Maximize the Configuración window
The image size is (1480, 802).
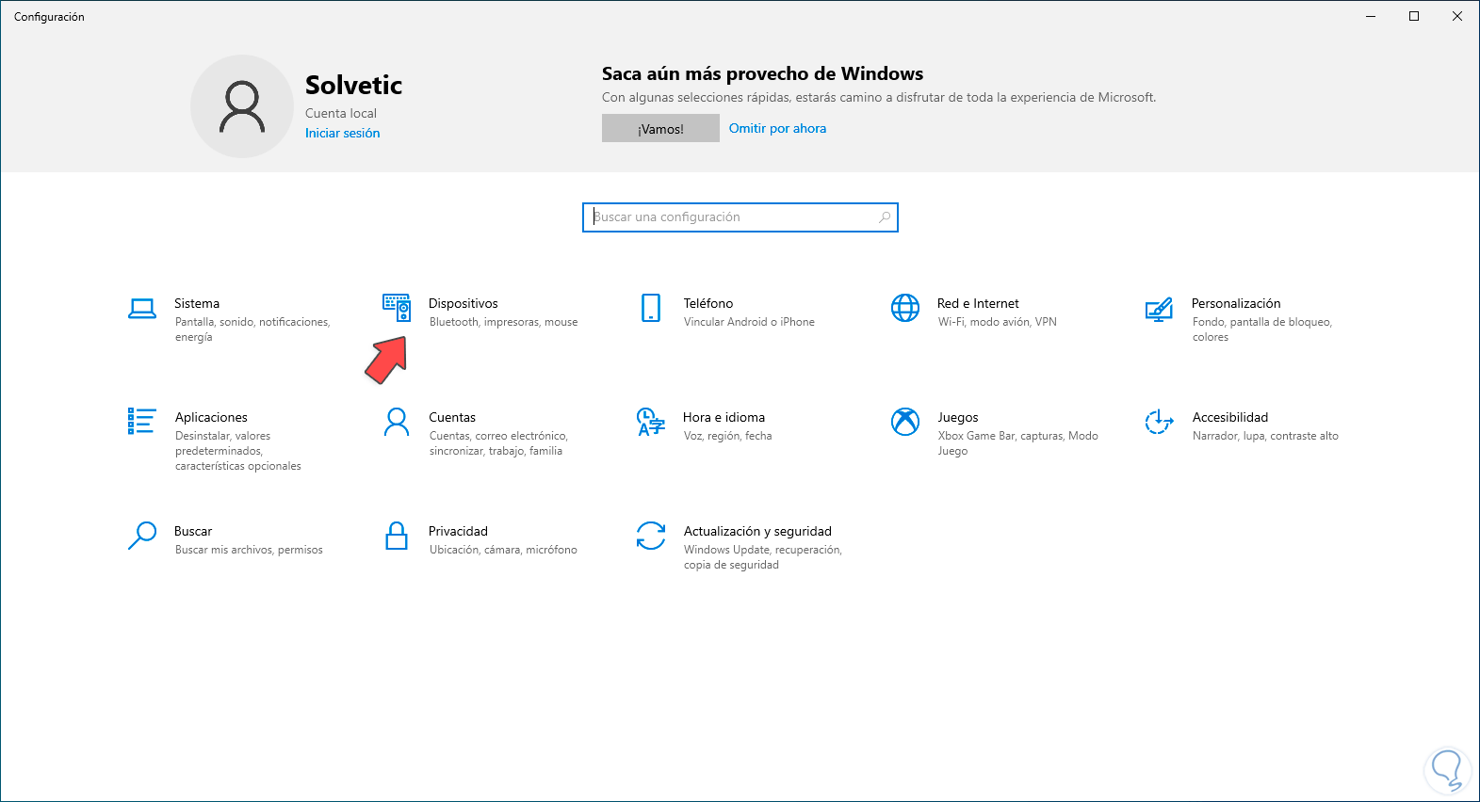pyautogui.click(x=1414, y=16)
